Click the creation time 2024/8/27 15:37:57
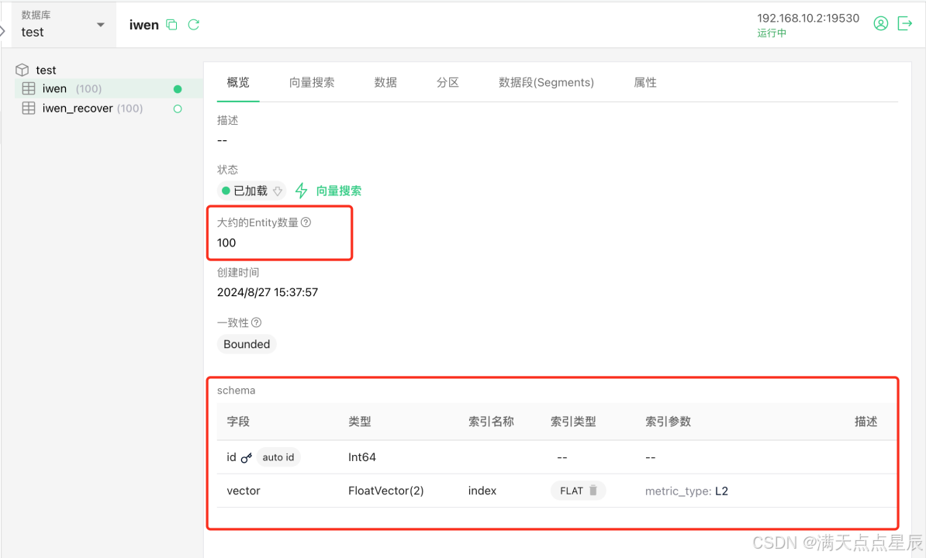 (x=268, y=292)
